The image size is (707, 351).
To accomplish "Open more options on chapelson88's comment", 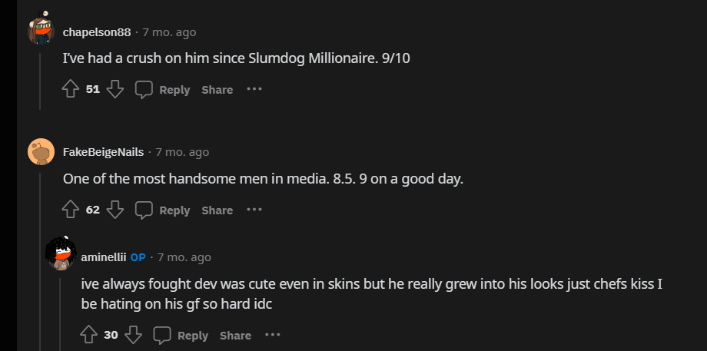I will (x=254, y=90).
